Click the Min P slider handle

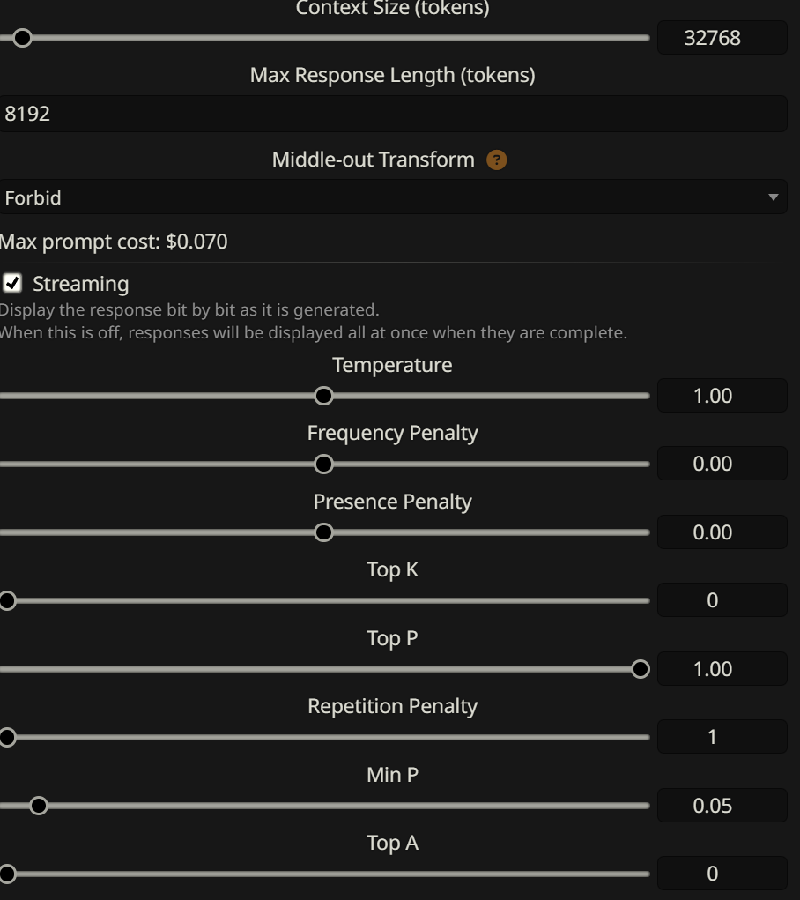39,806
